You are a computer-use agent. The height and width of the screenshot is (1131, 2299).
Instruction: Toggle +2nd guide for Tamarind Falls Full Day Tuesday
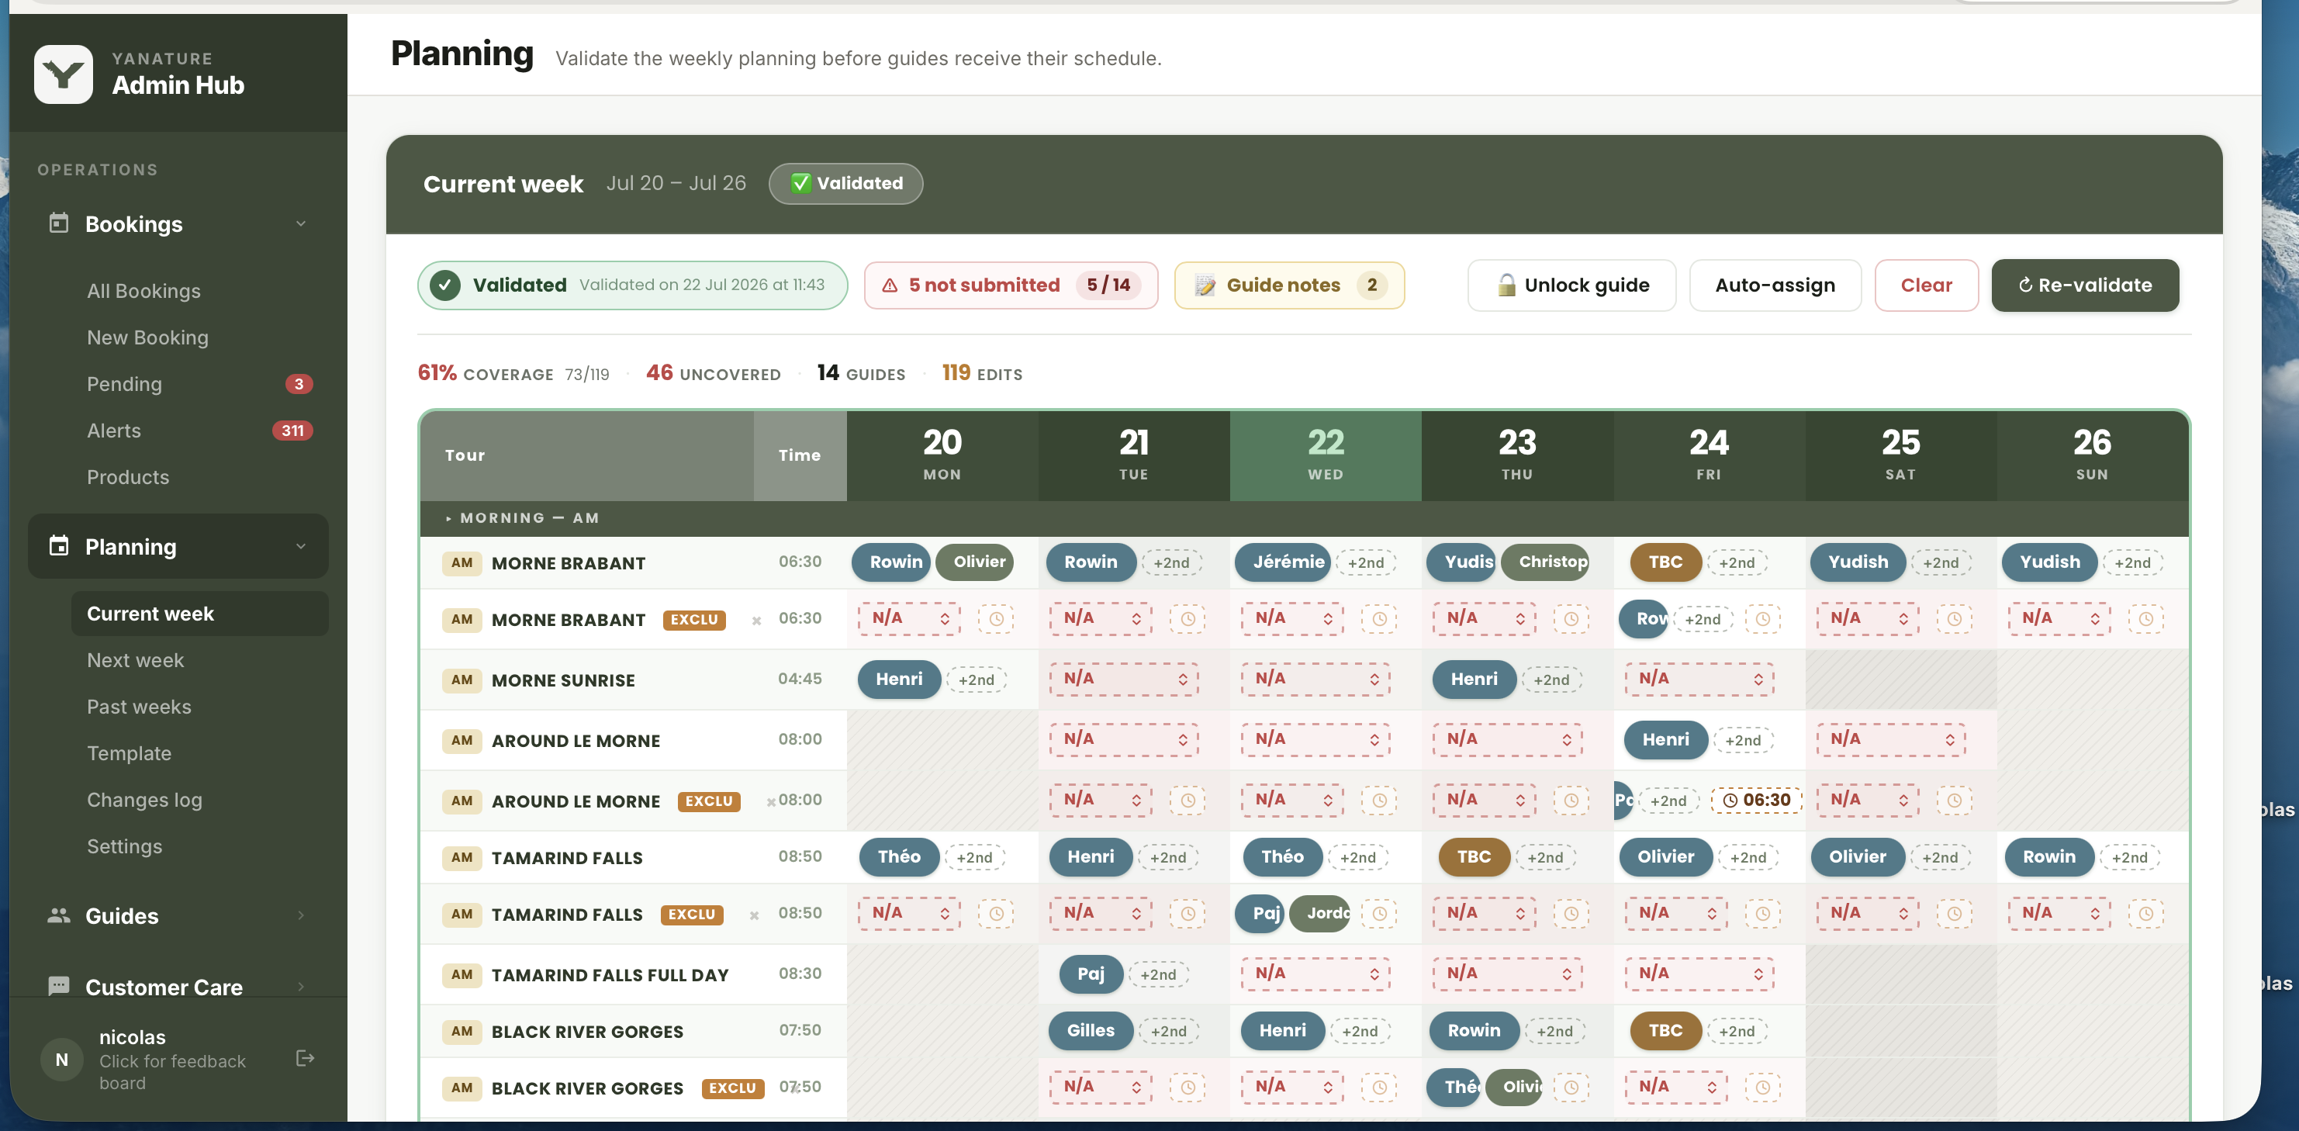(1157, 974)
